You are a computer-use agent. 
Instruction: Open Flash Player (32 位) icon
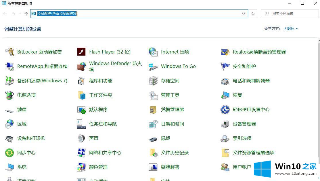pyautogui.click(x=81, y=52)
